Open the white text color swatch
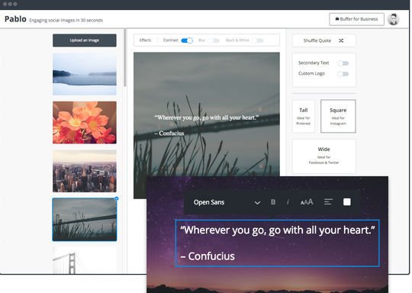Viewport: 412px width, 293px height. pos(347,201)
